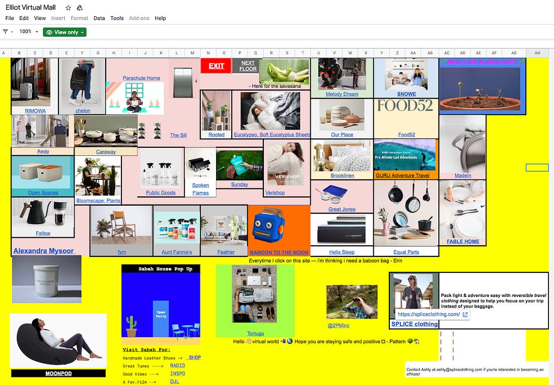
Task: Open the Parachute Home link
Action: pos(142,78)
